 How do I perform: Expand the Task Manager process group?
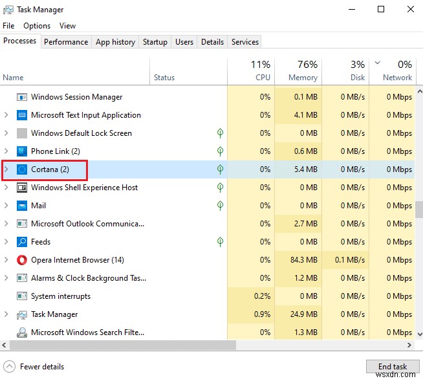click(6, 314)
